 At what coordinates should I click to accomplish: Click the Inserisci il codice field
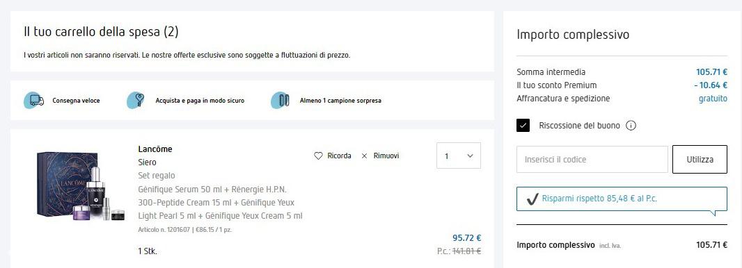click(592, 160)
